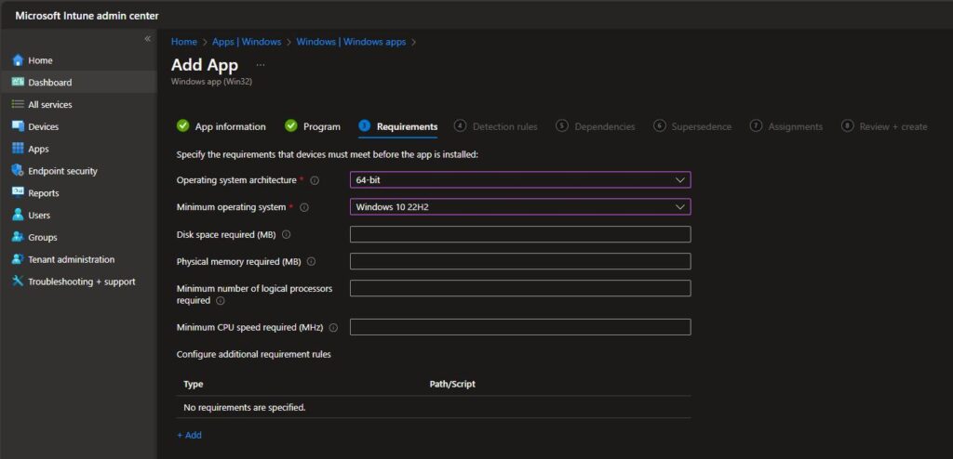Open Endpoint security in the sidebar

click(x=78, y=171)
